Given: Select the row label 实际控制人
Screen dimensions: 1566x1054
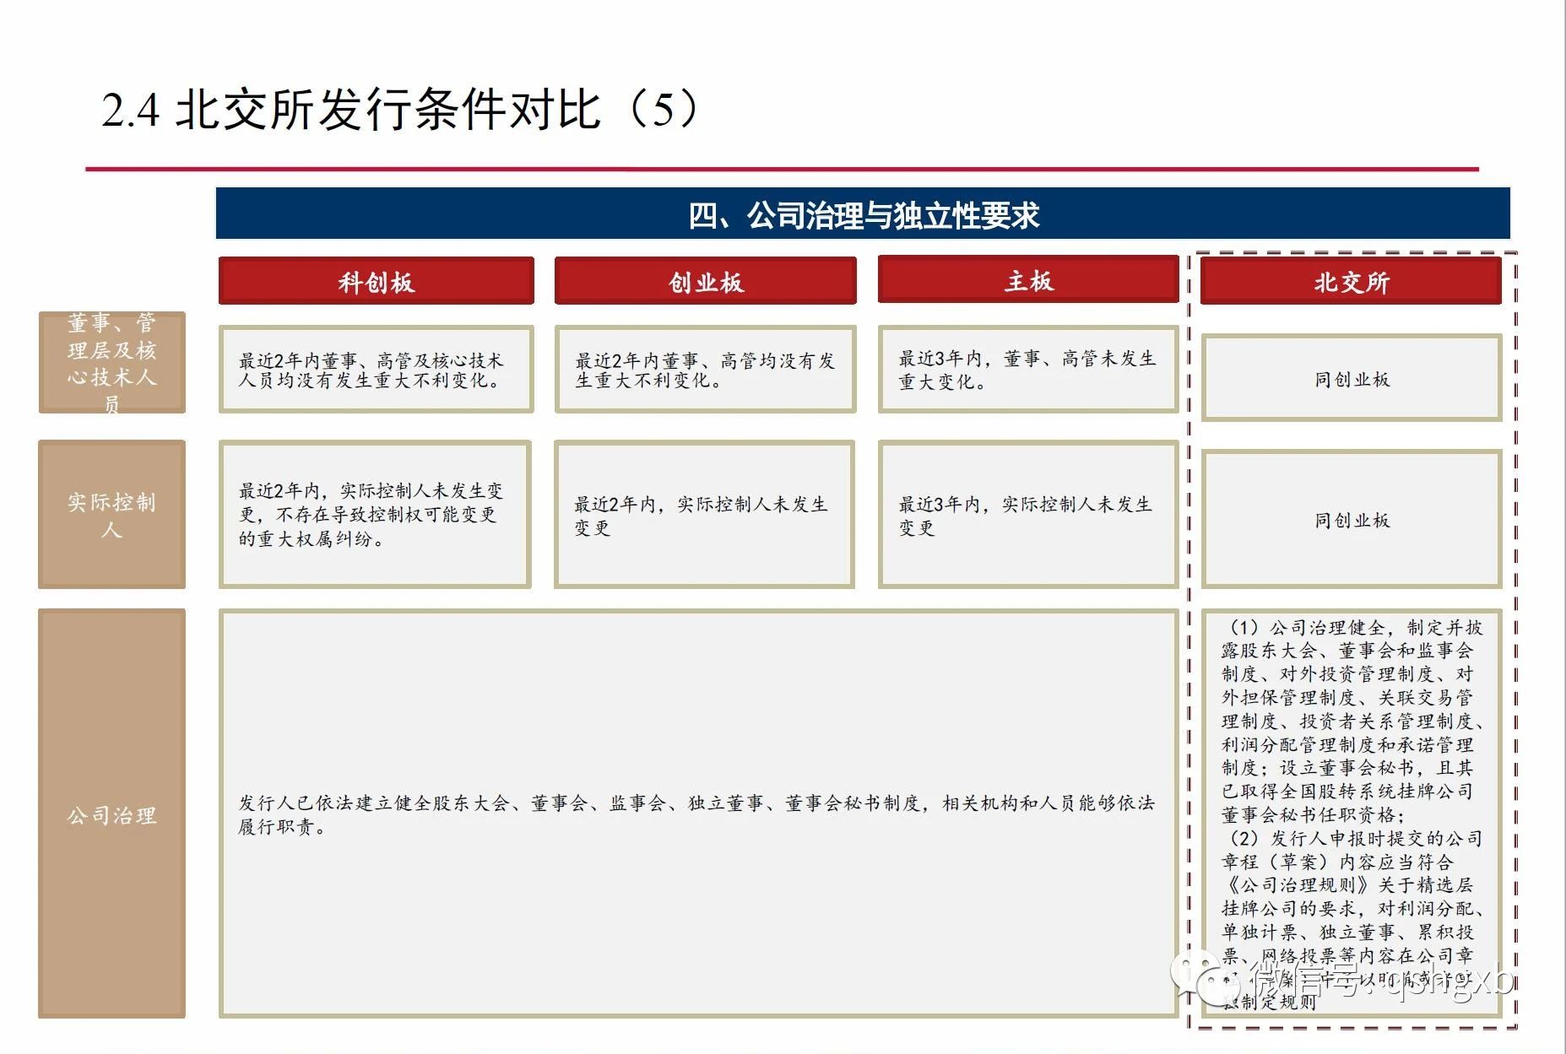Looking at the screenshot, I should click(111, 514).
